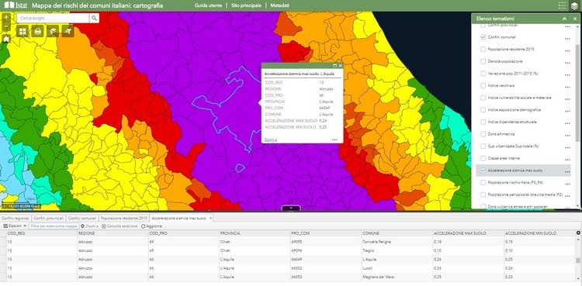Click the attribute table vertical scrollbar
Viewport: 582px width, 286px height.
pyautogui.click(x=578, y=260)
